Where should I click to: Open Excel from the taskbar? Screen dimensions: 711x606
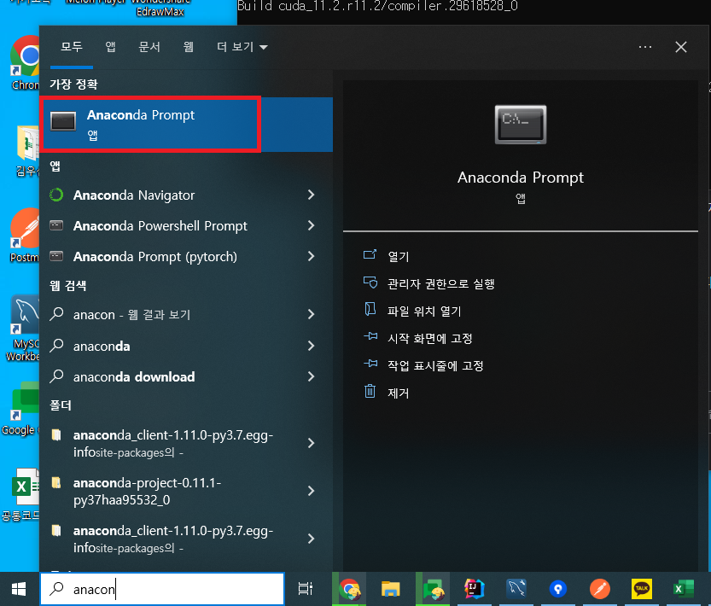tap(684, 589)
